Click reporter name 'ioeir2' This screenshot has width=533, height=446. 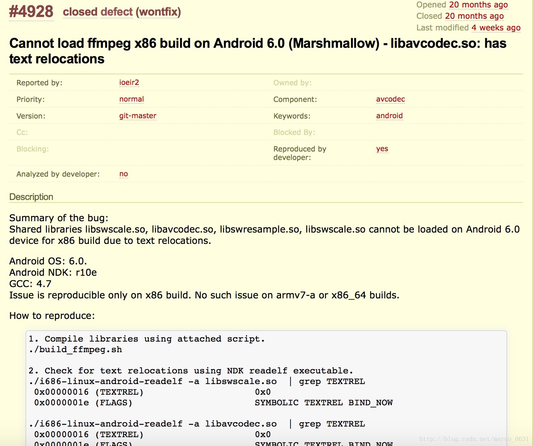click(129, 82)
